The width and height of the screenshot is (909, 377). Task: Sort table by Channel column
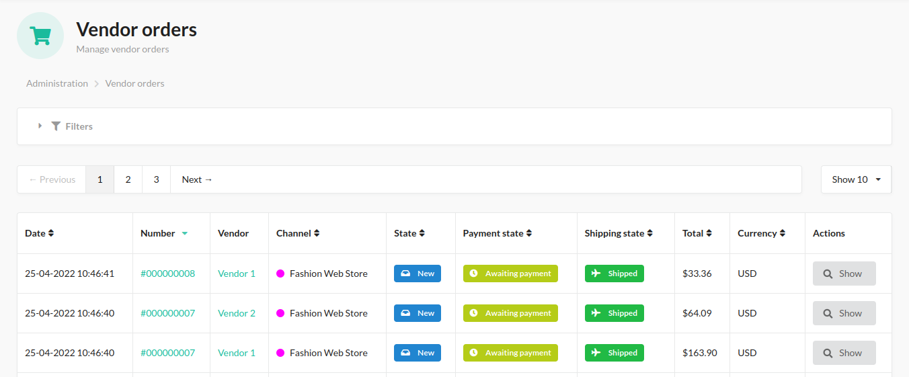[x=298, y=233]
